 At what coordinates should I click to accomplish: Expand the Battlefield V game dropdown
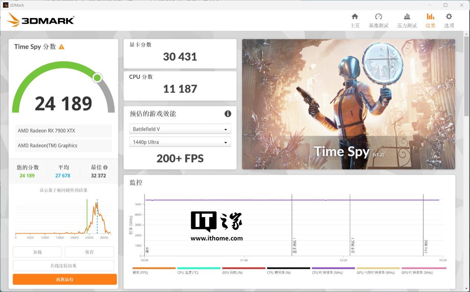(x=180, y=129)
